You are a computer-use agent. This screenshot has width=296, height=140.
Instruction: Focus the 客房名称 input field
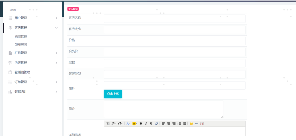pyautogui.click(x=175, y=19)
